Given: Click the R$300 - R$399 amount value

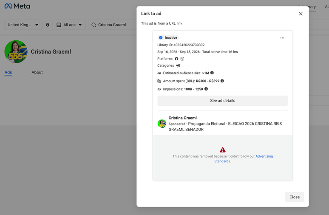Looking at the screenshot, I should point(207,81).
